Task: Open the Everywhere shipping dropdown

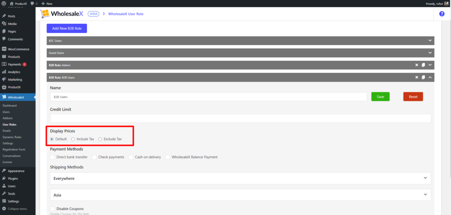Action: click(x=240, y=178)
